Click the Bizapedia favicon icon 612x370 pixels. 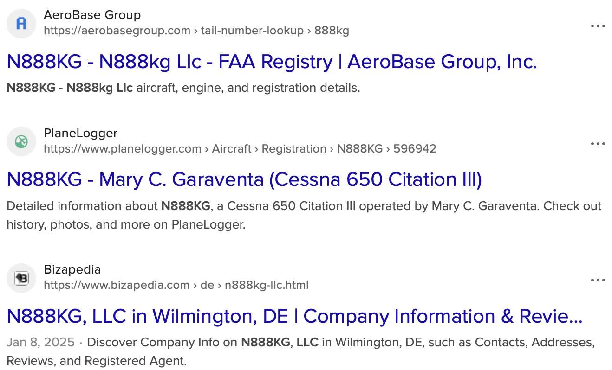point(21,278)
